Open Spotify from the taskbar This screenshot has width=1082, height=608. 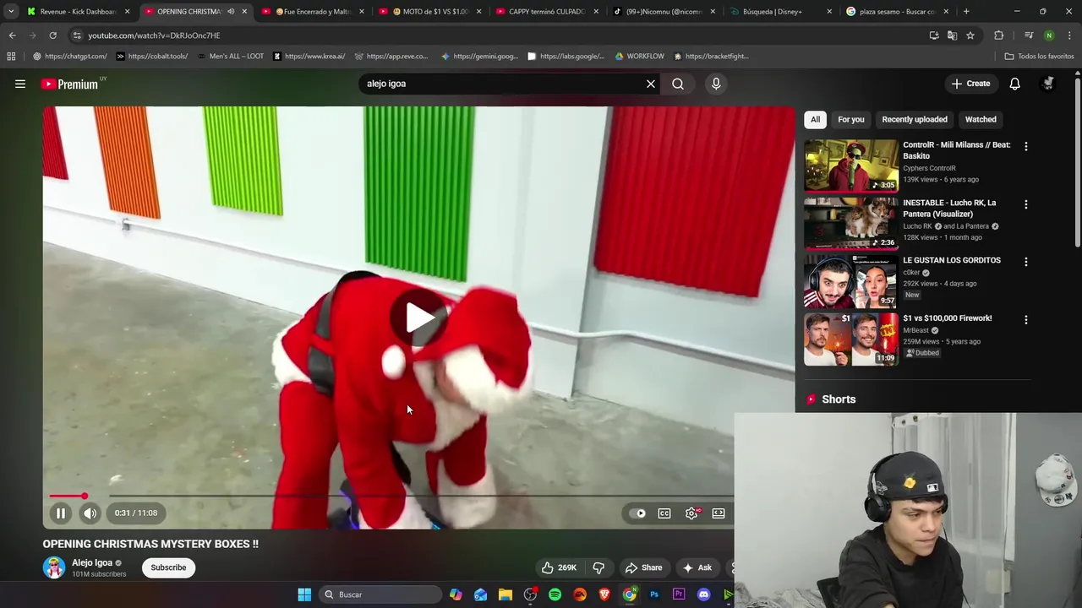(555, 594)
